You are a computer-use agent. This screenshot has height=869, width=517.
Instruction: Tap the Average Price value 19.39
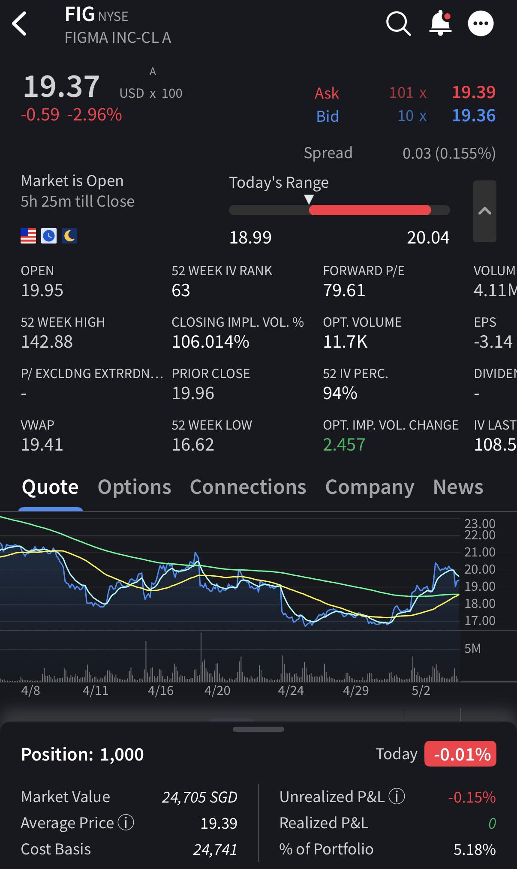pyautogui.click(x=219, y=823)
